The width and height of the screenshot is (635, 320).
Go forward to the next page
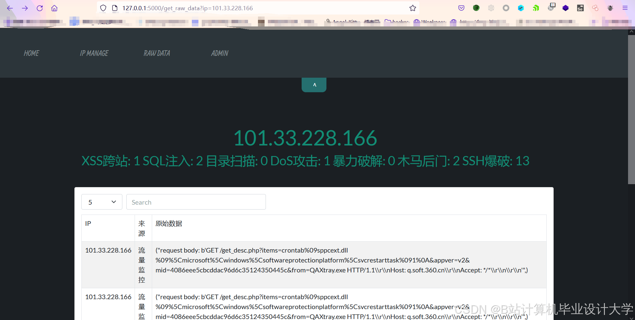(25, 8)
